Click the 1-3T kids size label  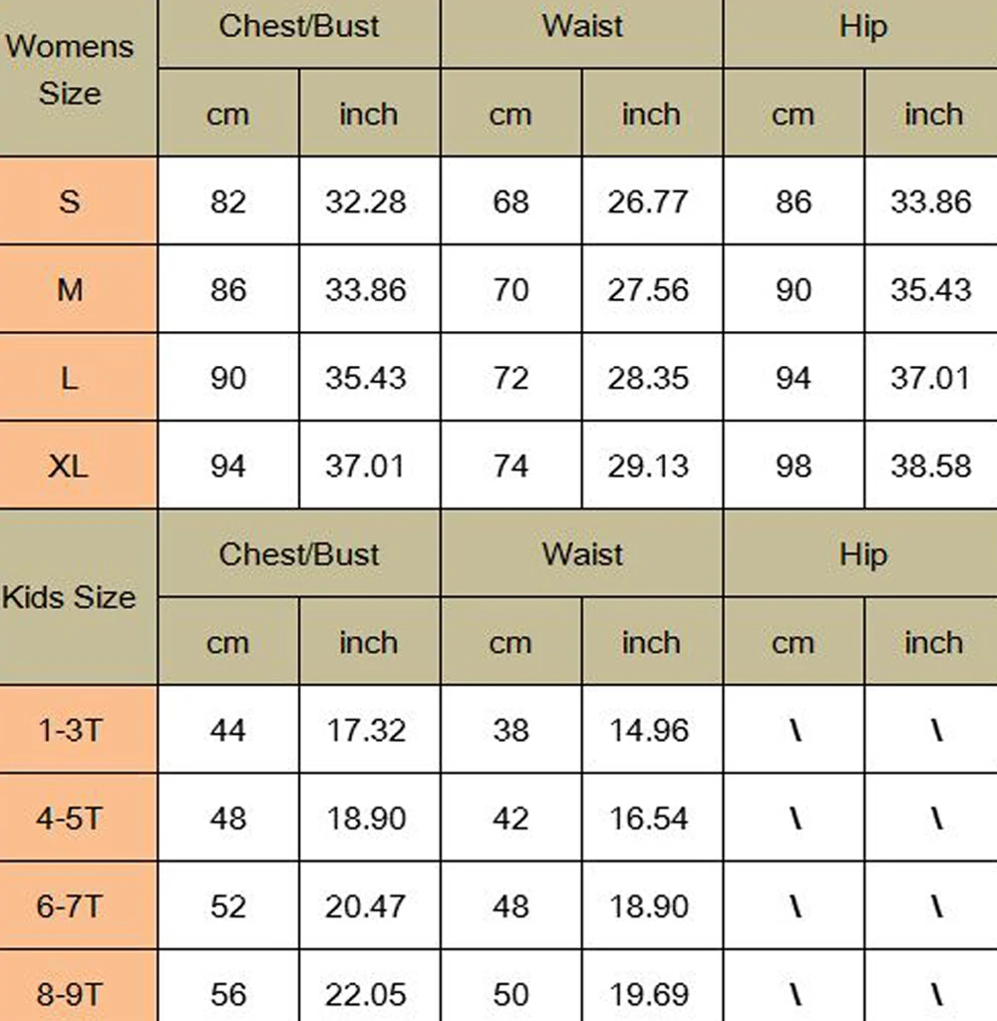coord(78,729)
